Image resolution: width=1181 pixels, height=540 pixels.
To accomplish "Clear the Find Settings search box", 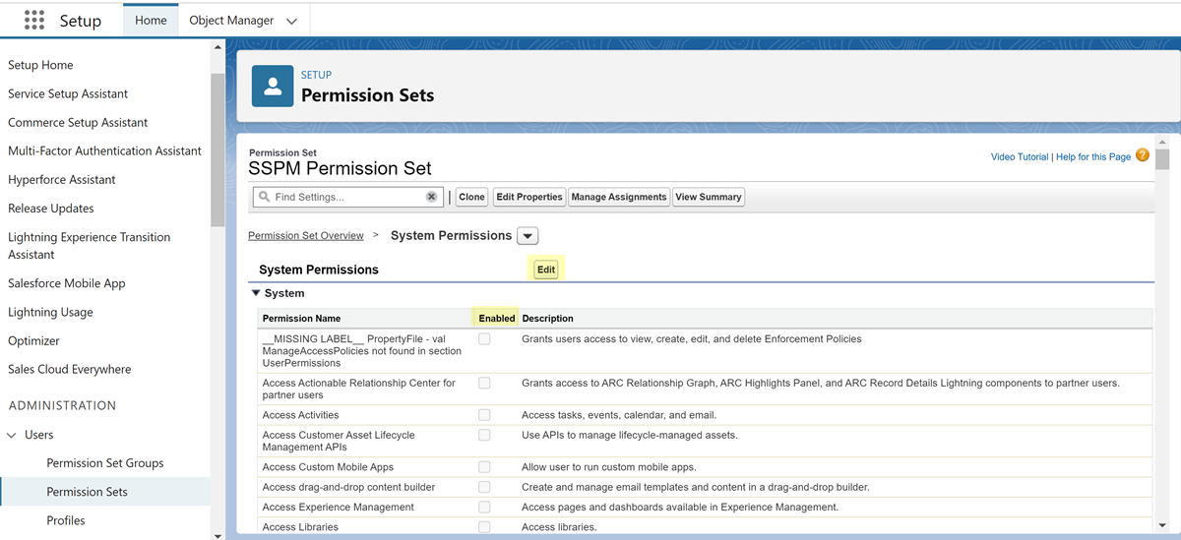I will 431,197.
